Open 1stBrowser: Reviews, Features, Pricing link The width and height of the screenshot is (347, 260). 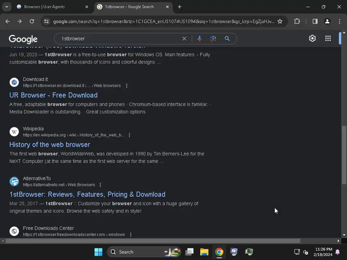pos(87,194)
